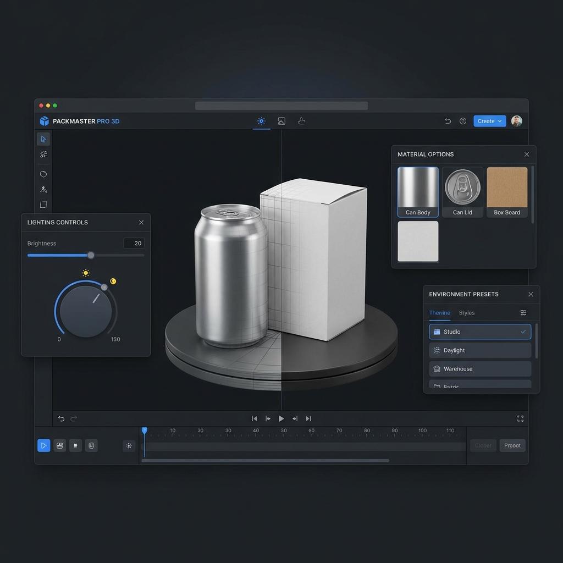563x563 pixels.
Task: Open the Create dropdown menu
Action: (489, 121)
